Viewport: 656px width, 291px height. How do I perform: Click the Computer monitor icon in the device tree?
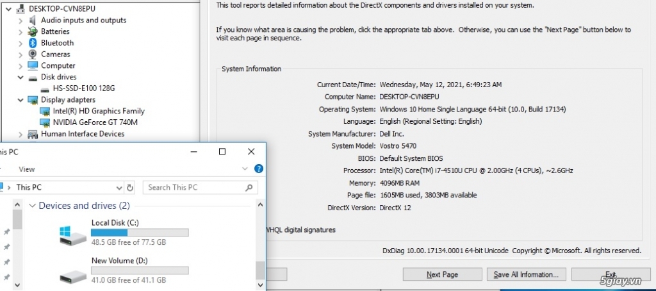pos(33,66)
